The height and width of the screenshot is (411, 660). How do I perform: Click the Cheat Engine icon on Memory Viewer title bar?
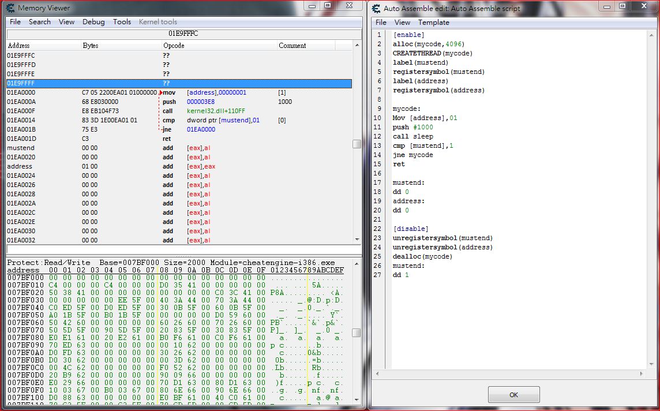[x=11, y=8]
